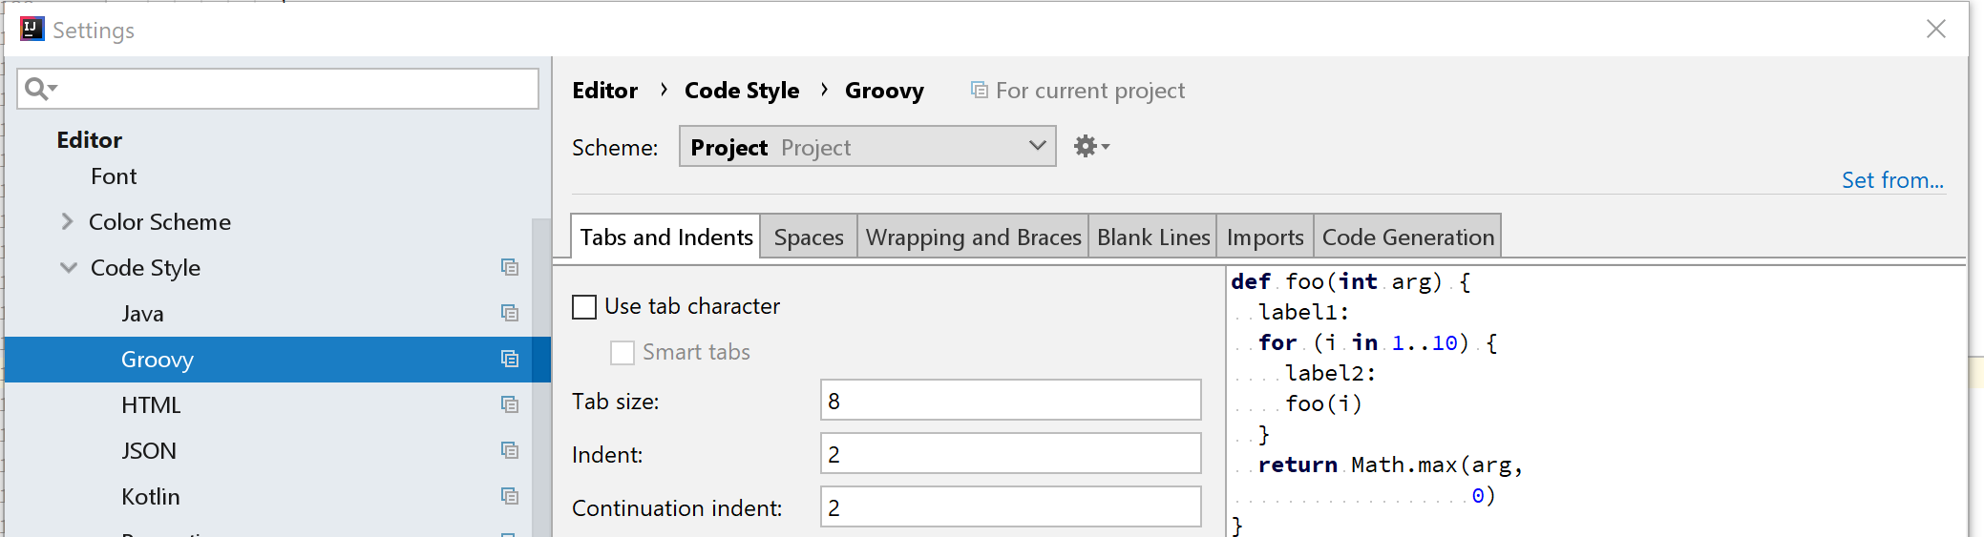
Task: Click project-level icon beside JSON
Action: [510, 451]
